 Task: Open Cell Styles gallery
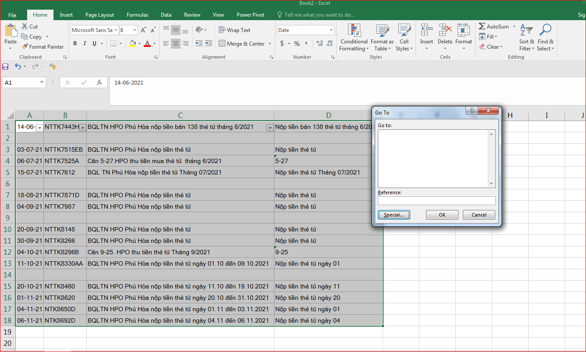[404, 38]
